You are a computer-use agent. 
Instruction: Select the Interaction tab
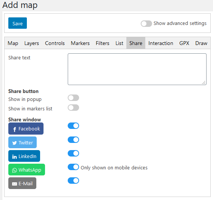point(161,43)
